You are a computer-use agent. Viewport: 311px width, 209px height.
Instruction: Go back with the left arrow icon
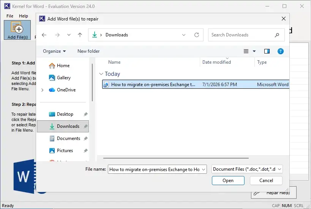pyautogui.click(x=44, y=35)
